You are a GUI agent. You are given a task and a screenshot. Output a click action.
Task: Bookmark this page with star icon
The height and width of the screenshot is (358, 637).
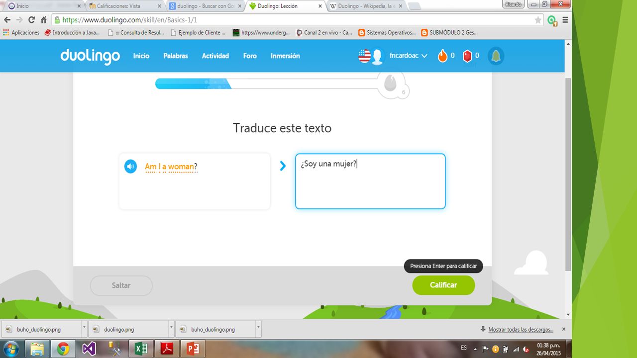point(537,20)
